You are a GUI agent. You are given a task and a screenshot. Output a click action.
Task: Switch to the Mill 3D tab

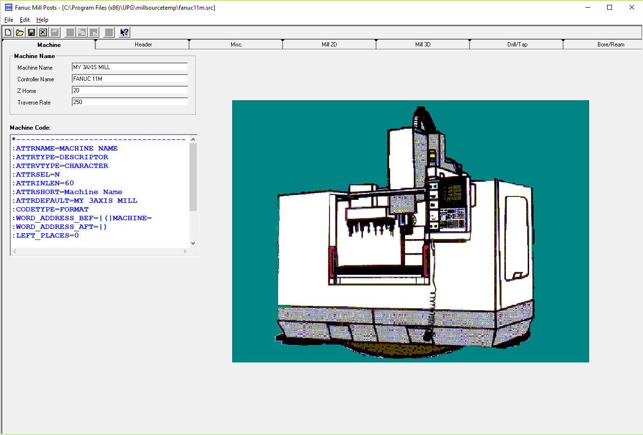tap(423, 45)
